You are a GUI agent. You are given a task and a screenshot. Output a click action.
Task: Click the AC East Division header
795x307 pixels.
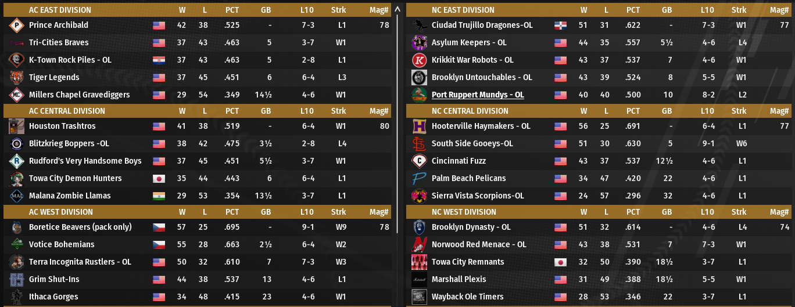click(60, 10)
